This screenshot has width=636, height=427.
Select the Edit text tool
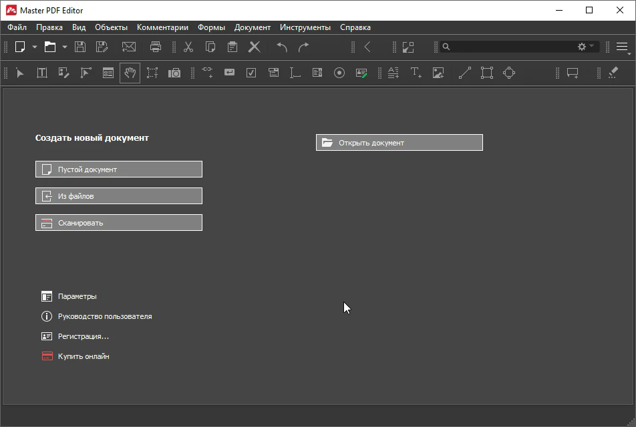pyautogui.click(x=42, y=73)
